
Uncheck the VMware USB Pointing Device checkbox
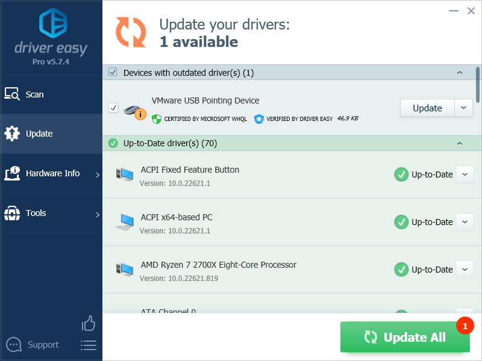(113, 108)
